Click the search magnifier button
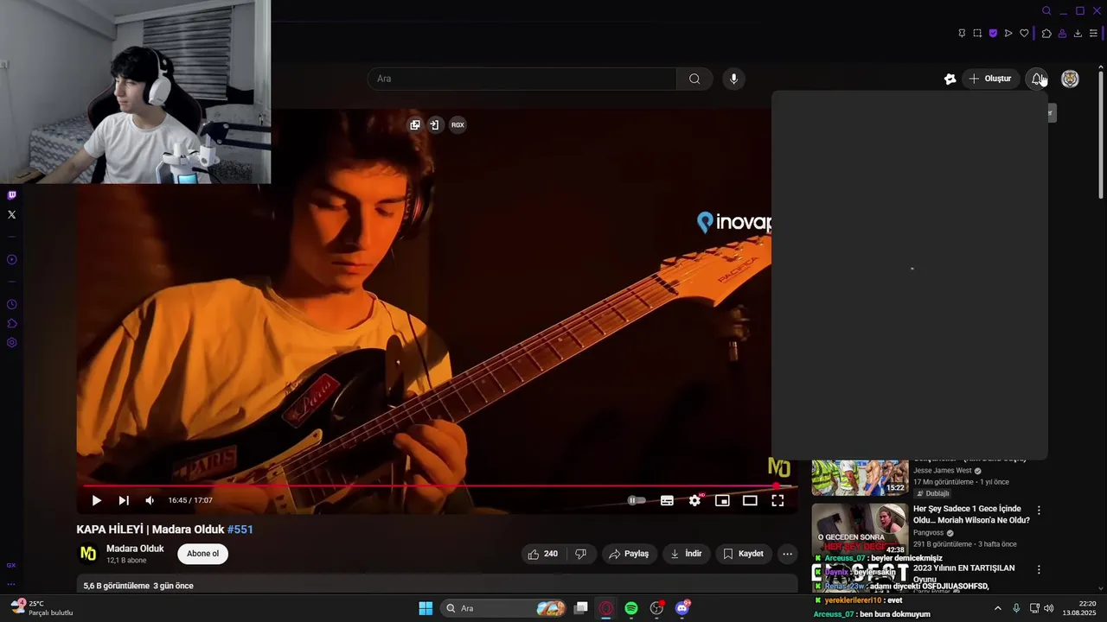The width and height of the screenshot is (1107, 622). click(694, 79)
